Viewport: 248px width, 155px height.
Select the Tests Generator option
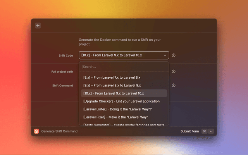(124, 124)
